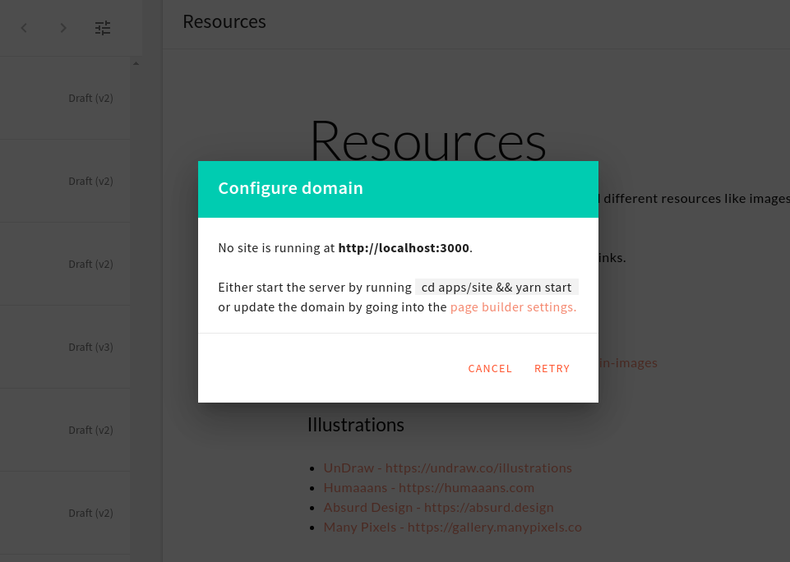790x562 pixels.
Task: Open the UnDraw illustrations link
Action: [447, 468]
